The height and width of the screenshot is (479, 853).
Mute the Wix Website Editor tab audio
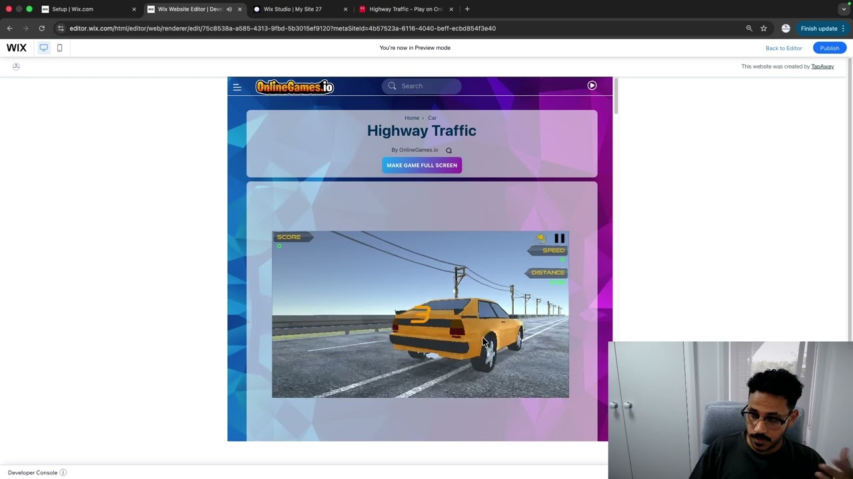229,9
